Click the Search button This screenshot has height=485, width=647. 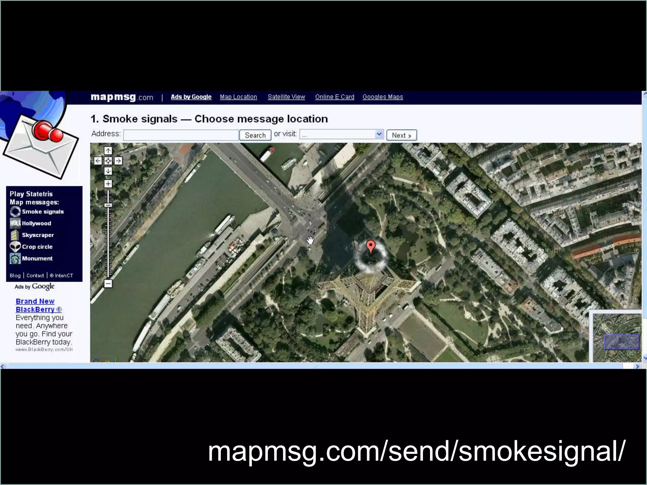(255, 135)
